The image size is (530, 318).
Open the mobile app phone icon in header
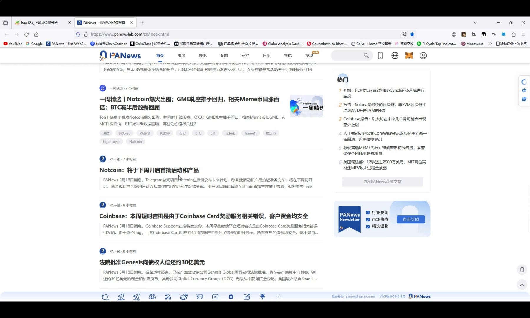[380, 55]
